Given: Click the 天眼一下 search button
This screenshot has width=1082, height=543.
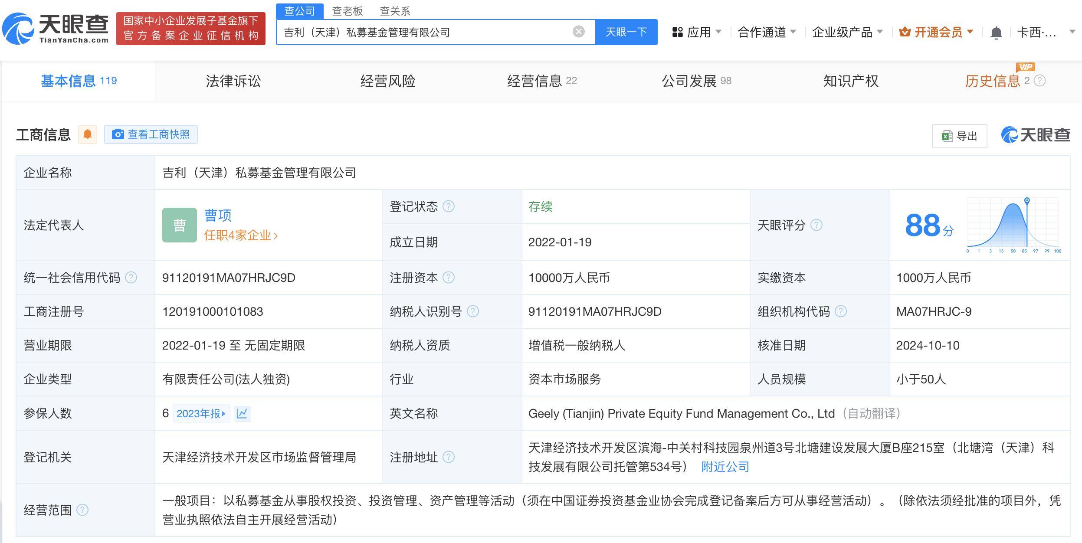Looking at the screenshot, I should pyautogui.click(x=626, y=32).
